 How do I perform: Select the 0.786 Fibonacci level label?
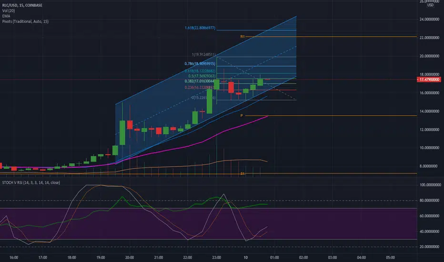(200, 64)
